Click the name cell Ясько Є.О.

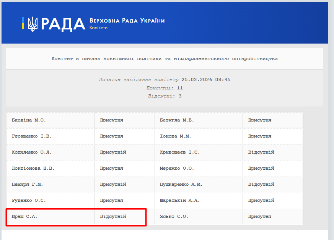(x=199, y=217)
